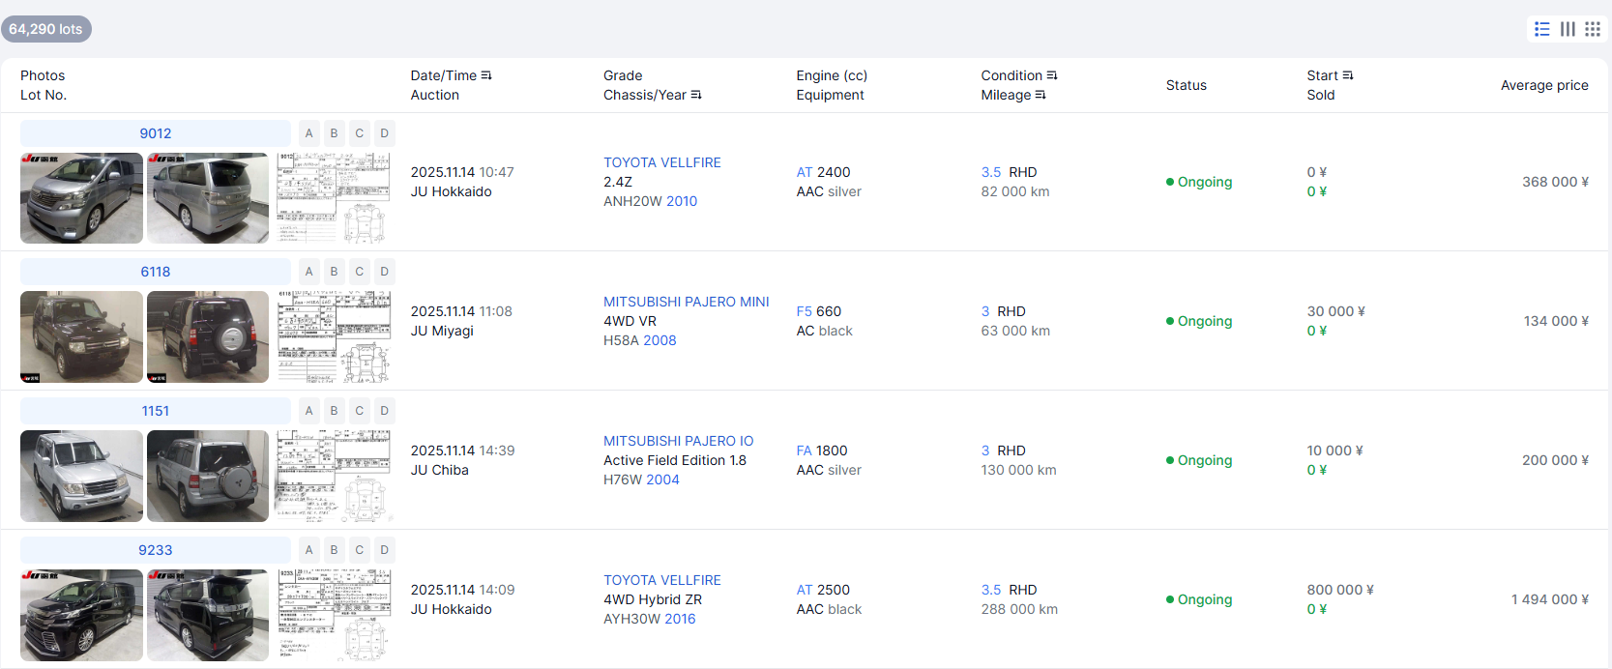Sort by Condition column icon

pos(1052,75)
